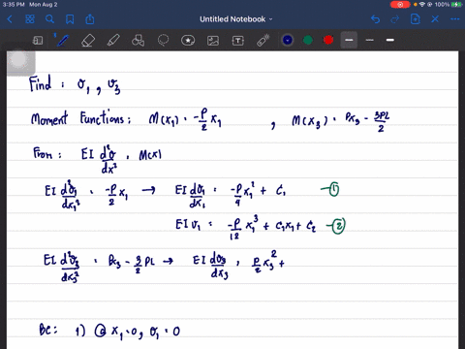Toggle the read-only mode icon in toolbar
Screen dimensions: 465x349
point(38,41)
